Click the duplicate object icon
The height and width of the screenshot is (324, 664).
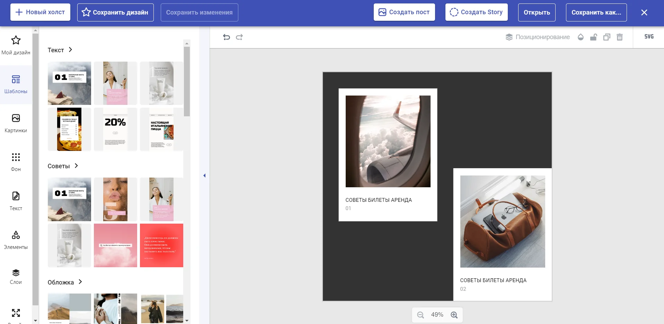point(607,37)
